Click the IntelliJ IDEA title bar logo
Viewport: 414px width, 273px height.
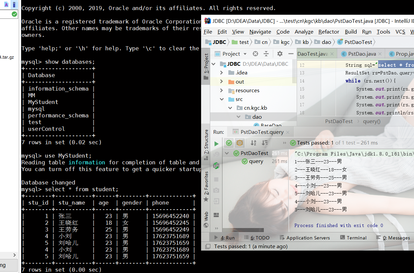208,21
